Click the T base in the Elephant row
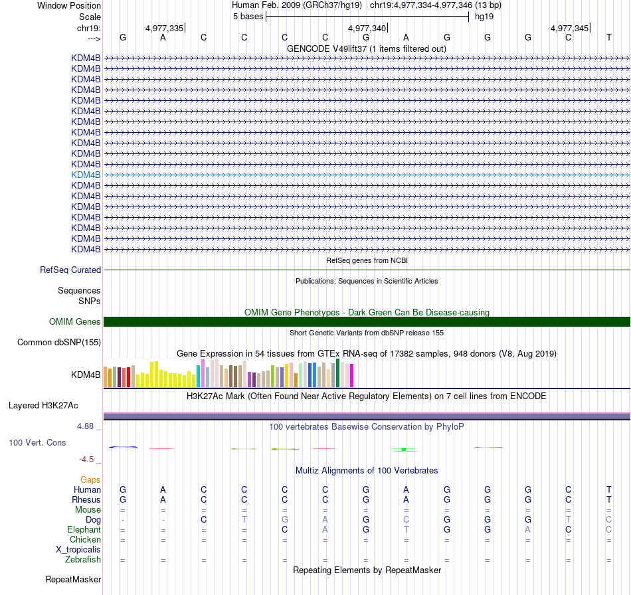Viewport: 631px width, 595px height. coord(406,530)
